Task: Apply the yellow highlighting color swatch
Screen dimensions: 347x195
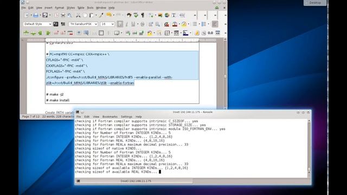Action: pyautogui.click(x=184, y=24)
